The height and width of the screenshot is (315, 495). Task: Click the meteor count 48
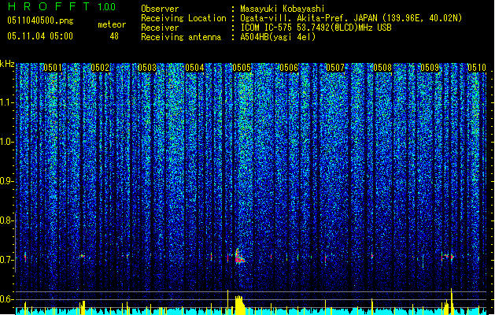[114, 36]
